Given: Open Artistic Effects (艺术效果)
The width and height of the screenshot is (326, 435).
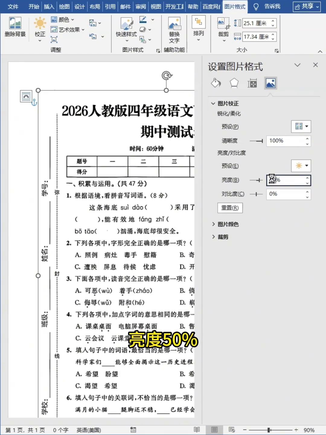Looking at the screenshot, I should [67, 30].
